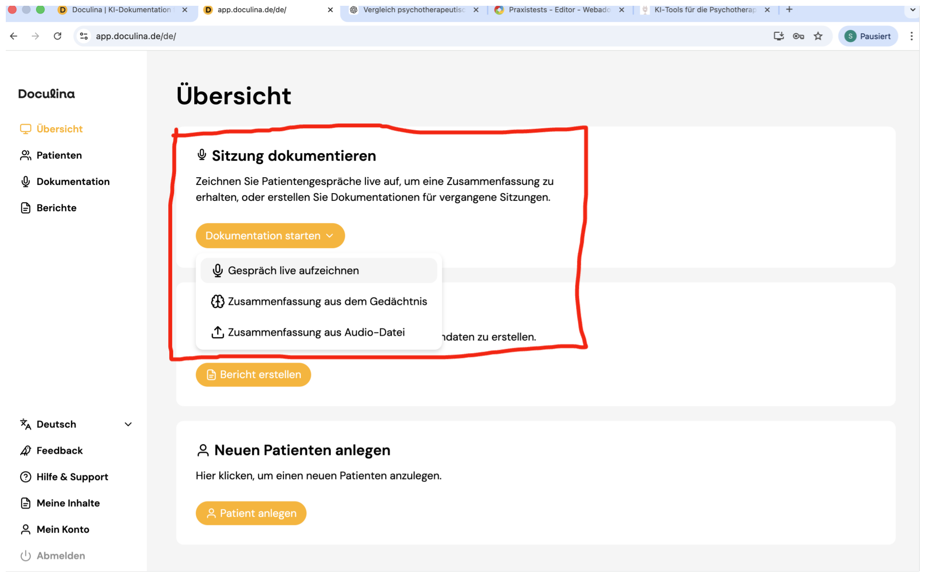
Task: Click the translate icon next to Deutsch
Action: point(26,424)
